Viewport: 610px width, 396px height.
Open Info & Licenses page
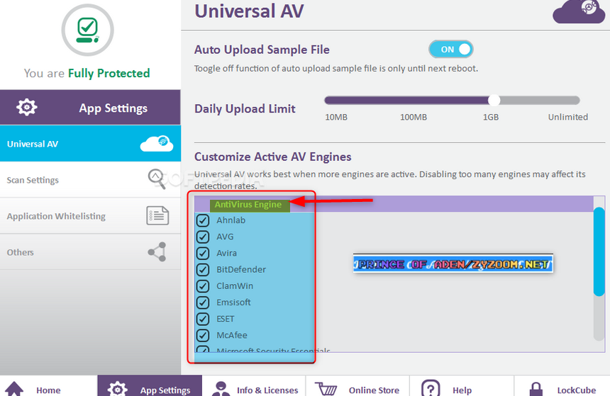[x=254, y=386]
